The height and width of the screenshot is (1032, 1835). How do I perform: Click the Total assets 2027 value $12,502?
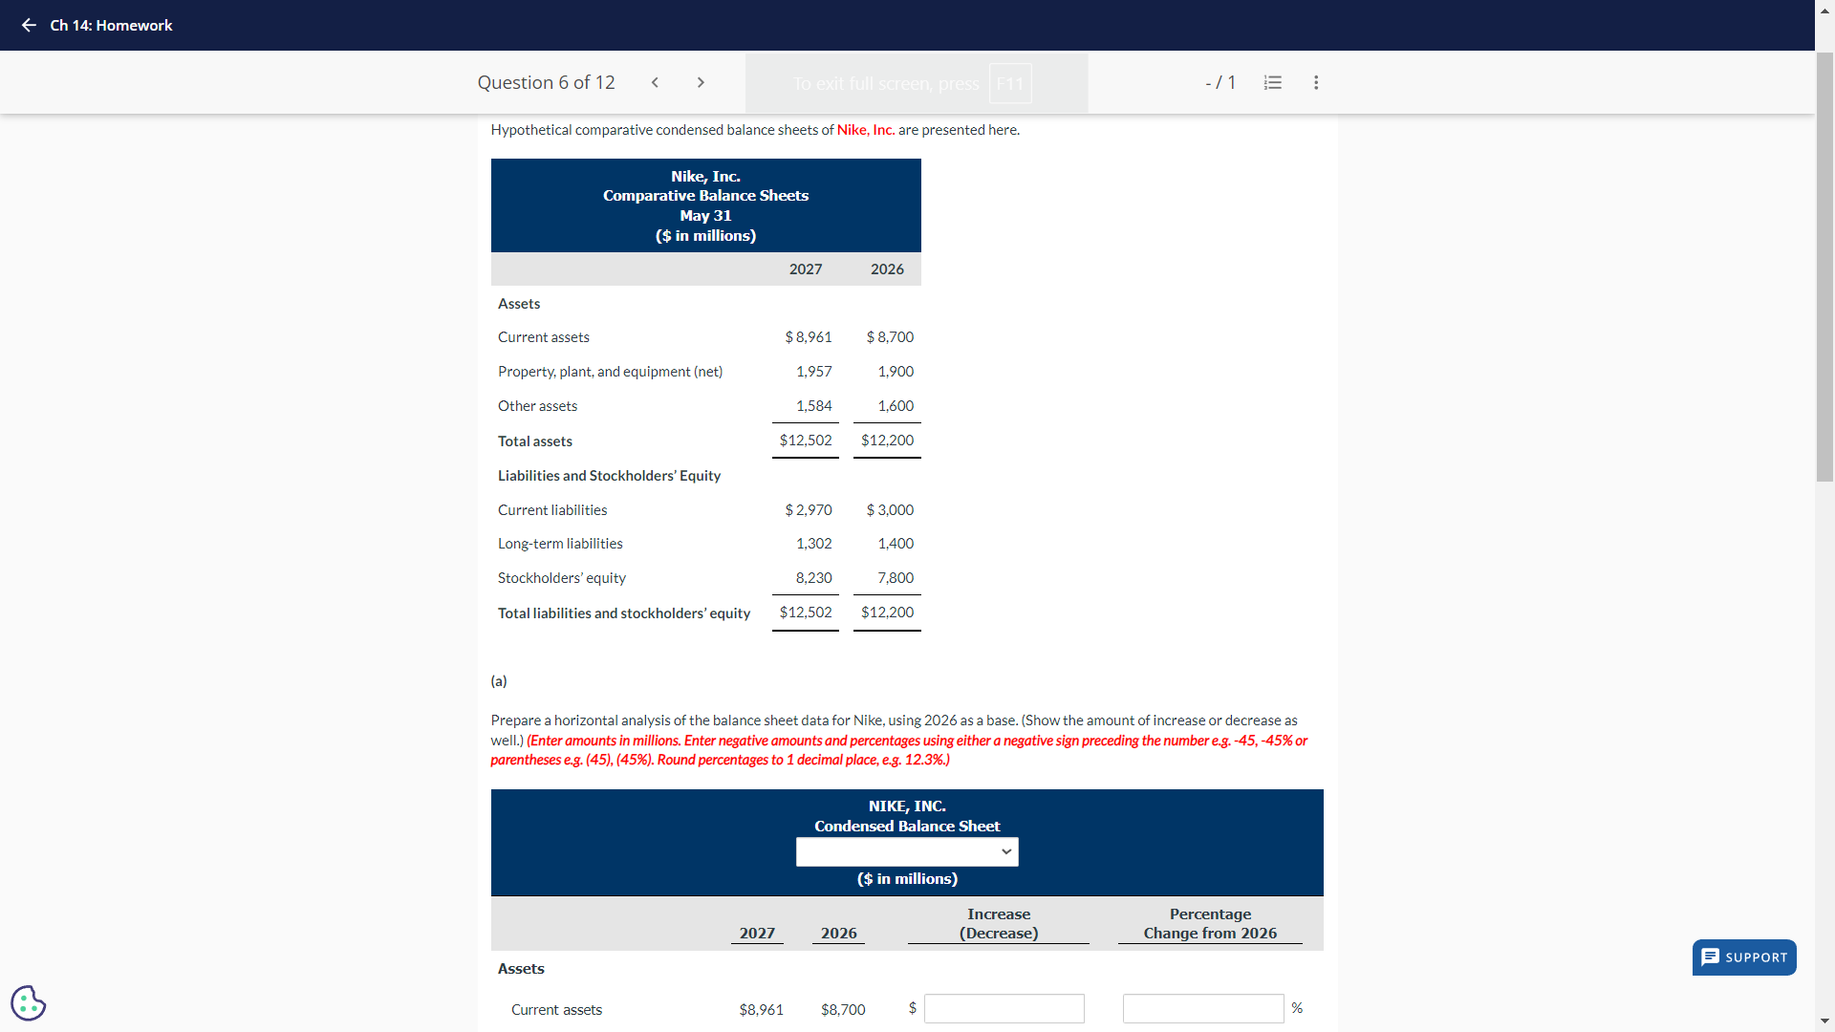(x=805, y=441)
